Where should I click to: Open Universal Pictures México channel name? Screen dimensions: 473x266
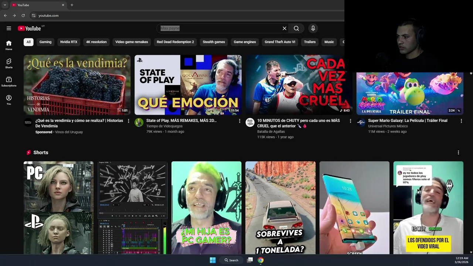[x=388, y=126]
